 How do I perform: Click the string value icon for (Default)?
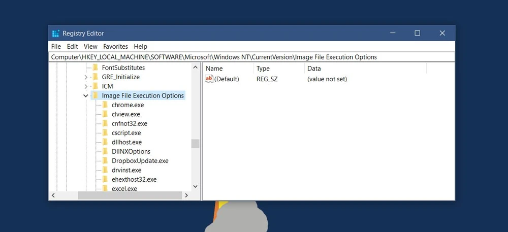click(x=209, y=79)
